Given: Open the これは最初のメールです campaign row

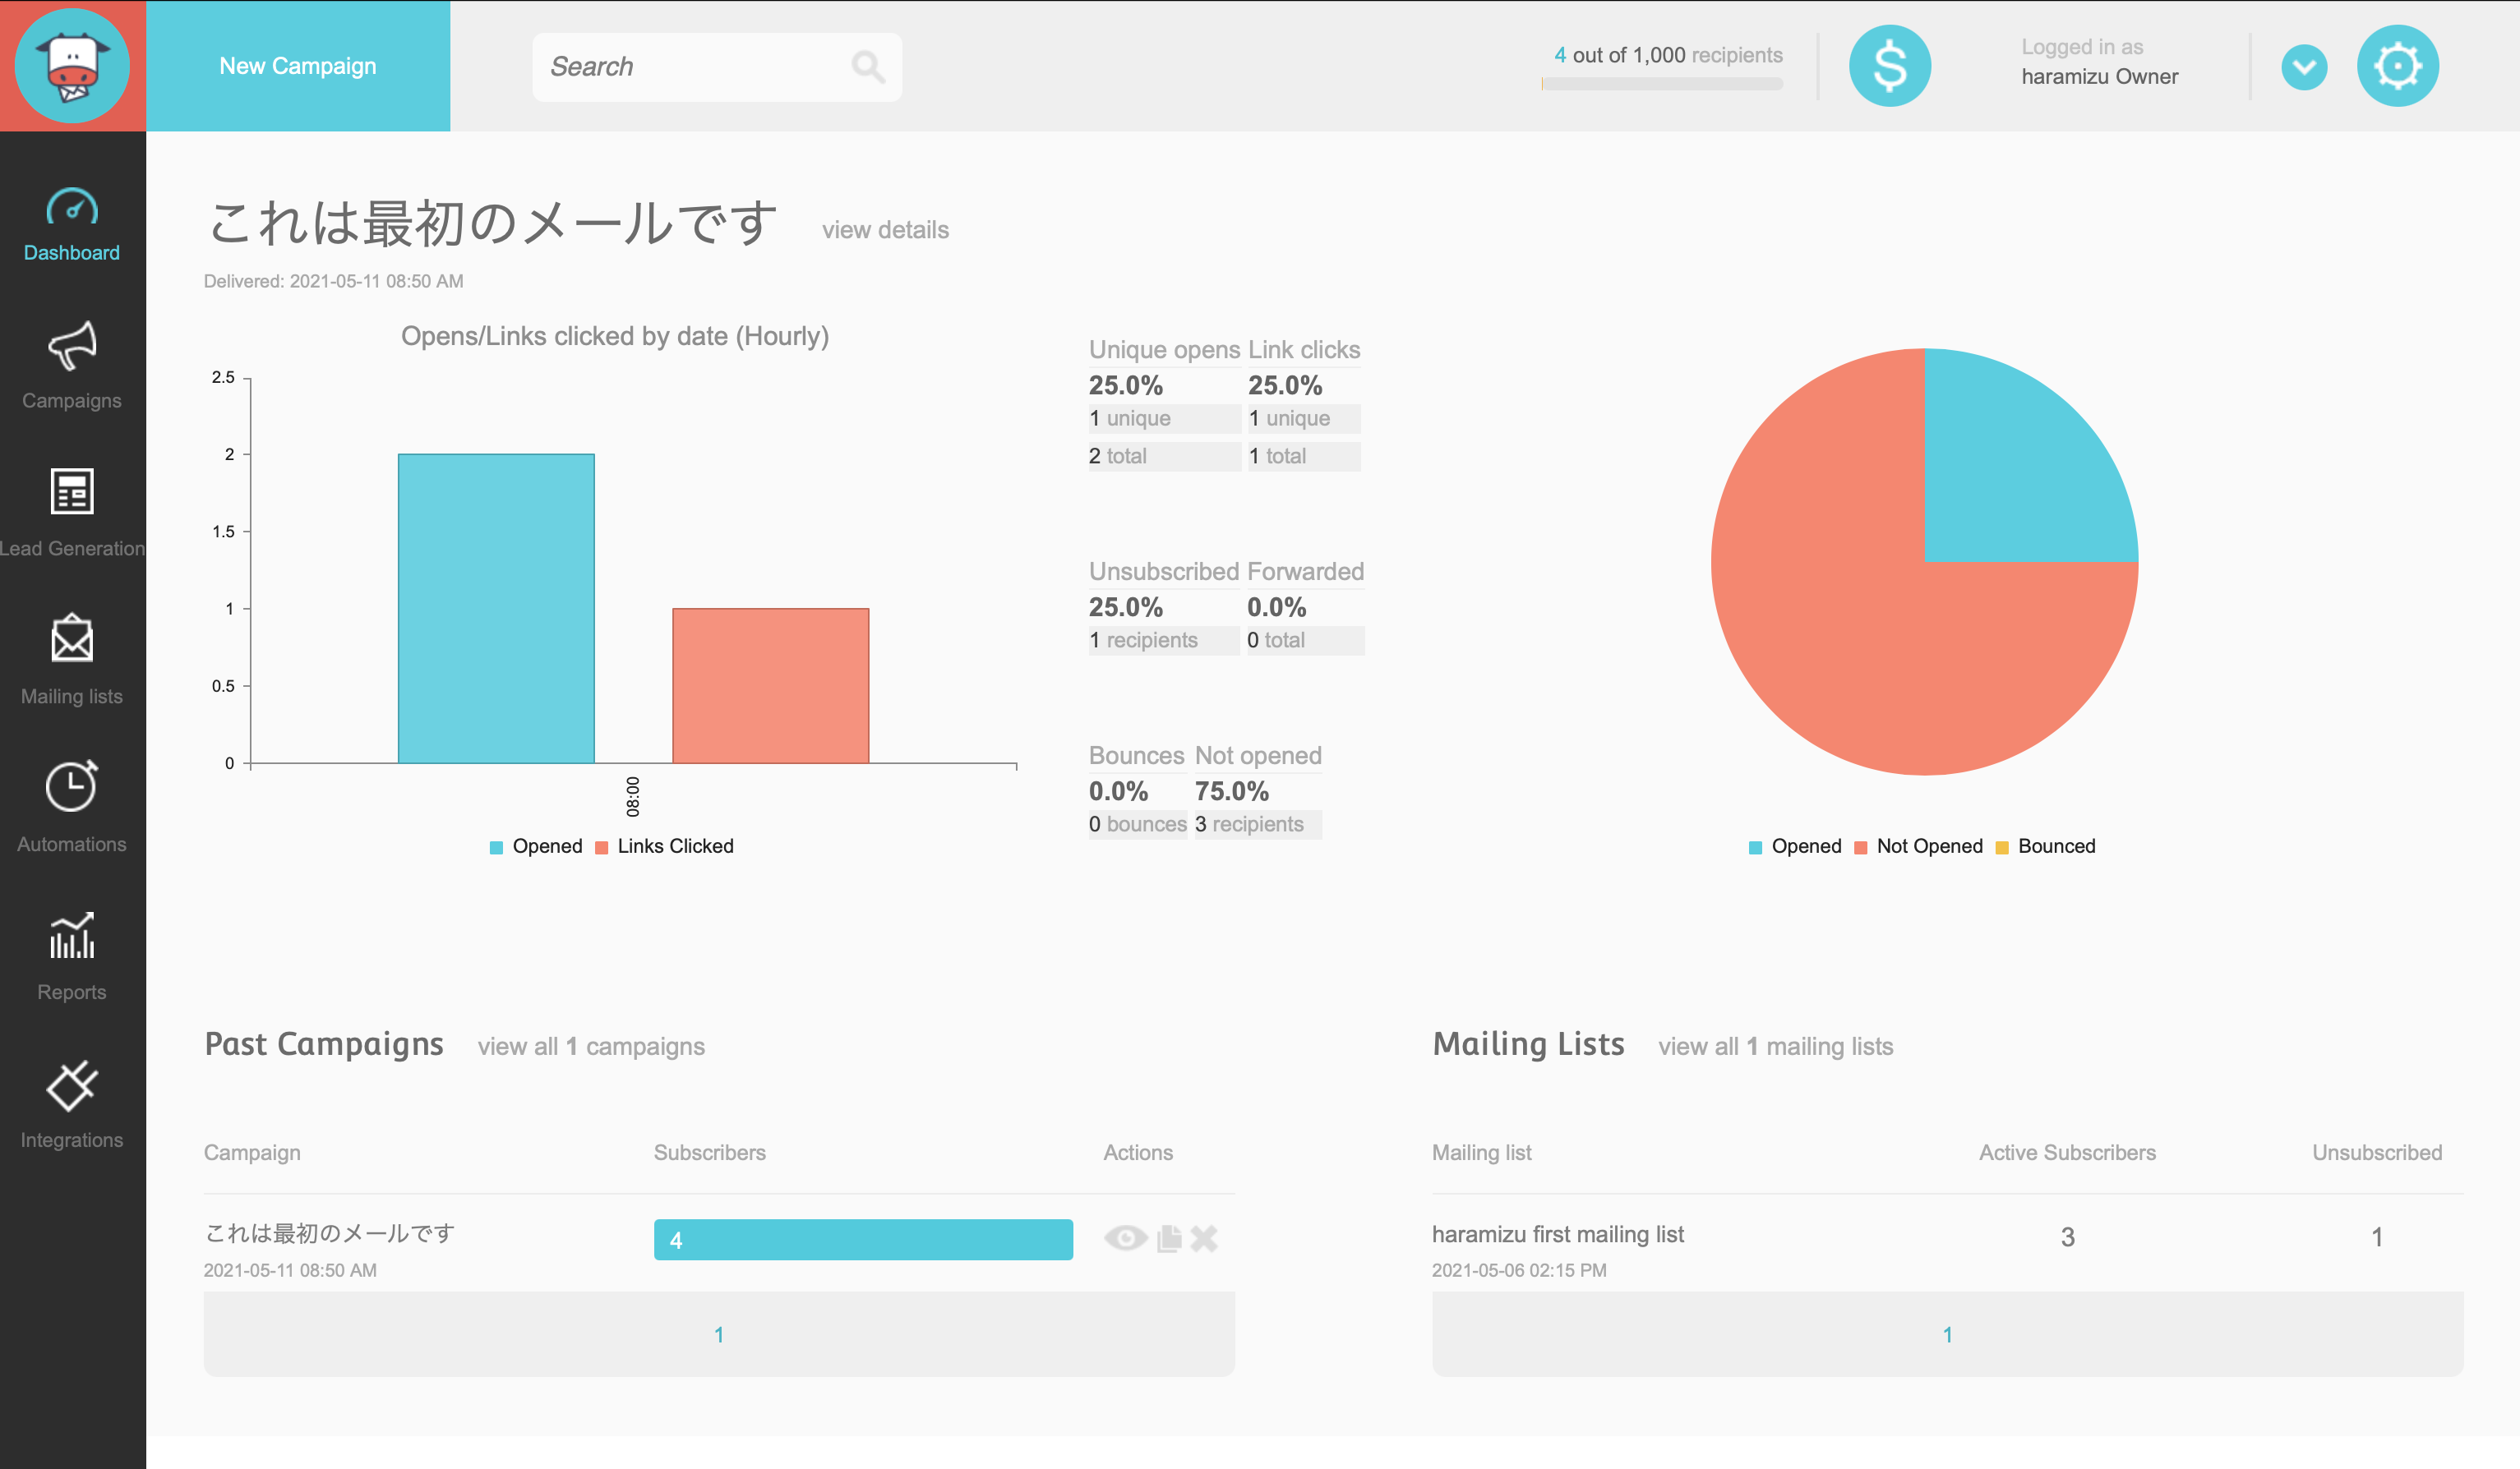Looking at the screenshot, I should coord(329,1233).
